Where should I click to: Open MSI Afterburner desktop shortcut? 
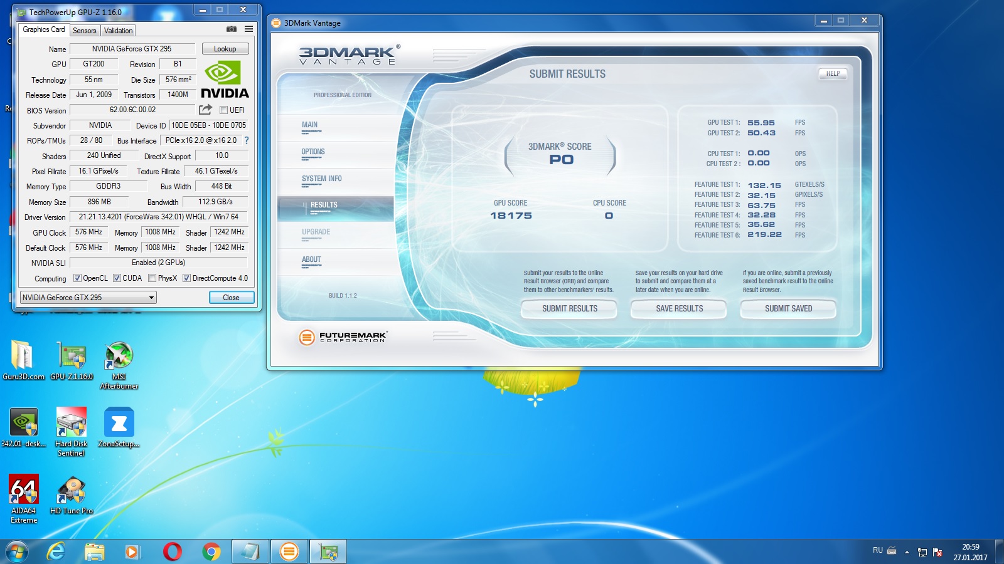(119, 355)
